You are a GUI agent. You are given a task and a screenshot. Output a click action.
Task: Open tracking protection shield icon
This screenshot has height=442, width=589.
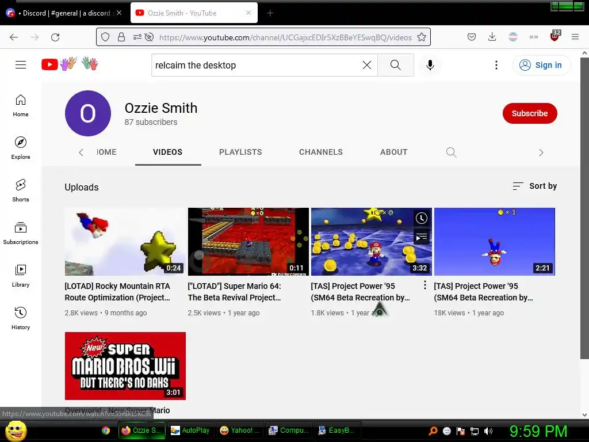[105, 37]
